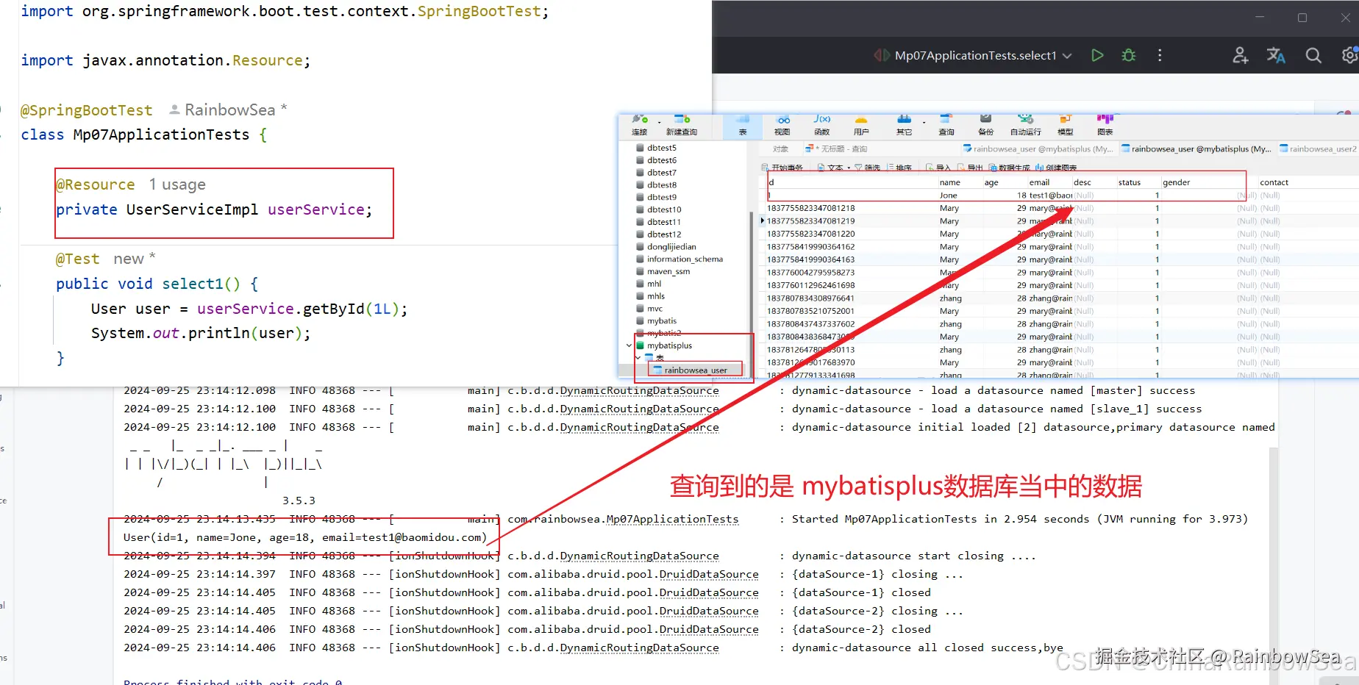Select the dbtest12 database in the tree
The width and height of the screenshot is (1359, 685).
664,234
